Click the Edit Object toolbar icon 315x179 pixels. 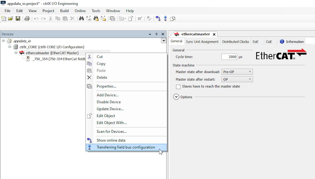pyautogui.click(x=131, y=19)
